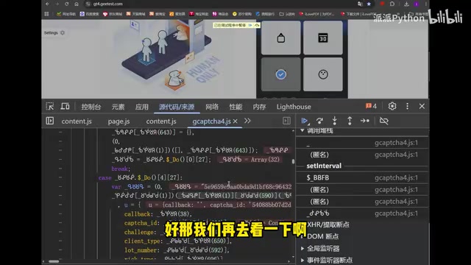Open DevTools settings gear
The width and height of the screenshot is (471, 265).
pyautogui.click(x=392, y=106)
